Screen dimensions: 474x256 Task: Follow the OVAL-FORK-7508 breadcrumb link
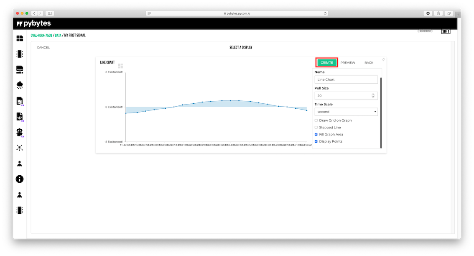click(x=41, y=36)
